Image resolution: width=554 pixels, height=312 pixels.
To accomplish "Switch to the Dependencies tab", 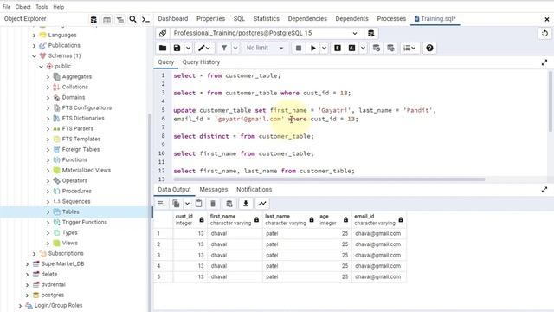I will pos(307,19).
